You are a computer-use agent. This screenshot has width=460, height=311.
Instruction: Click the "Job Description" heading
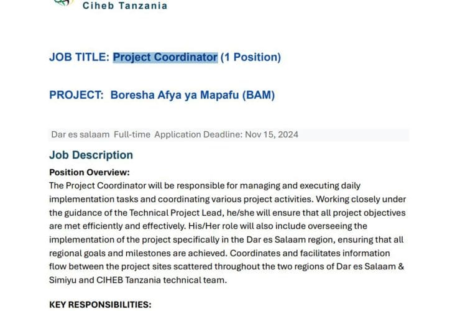pos(91,155)
